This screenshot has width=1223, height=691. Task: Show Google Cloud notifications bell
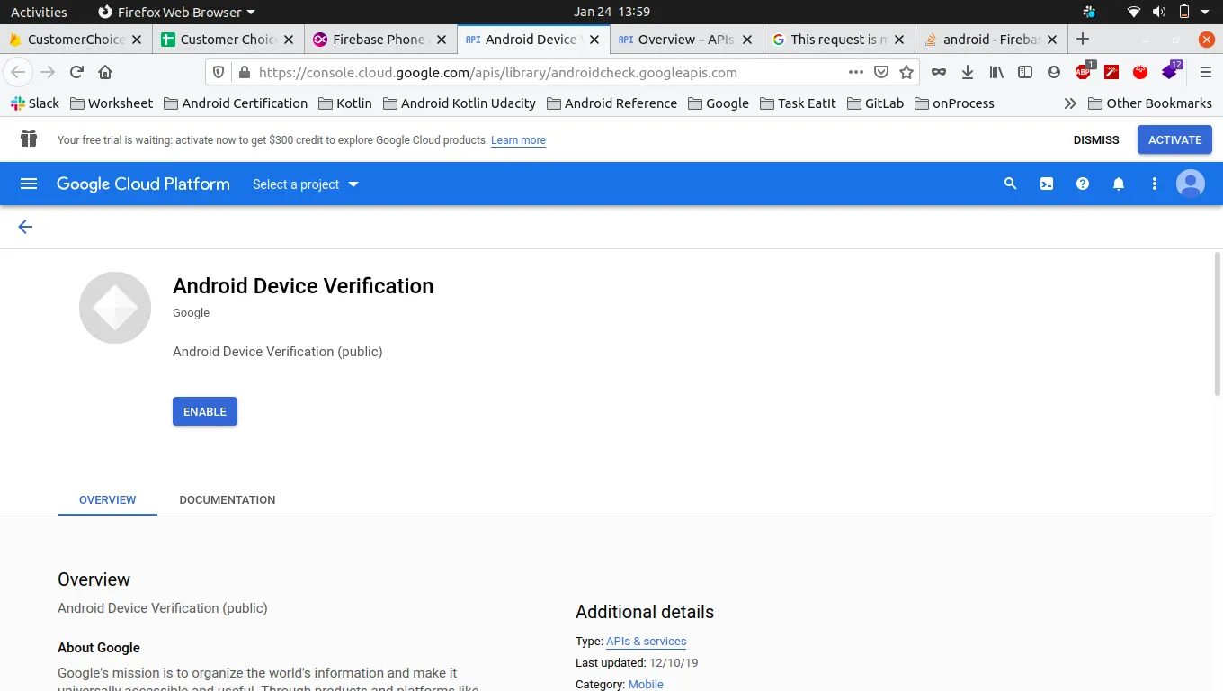[x=1119, y=184]
